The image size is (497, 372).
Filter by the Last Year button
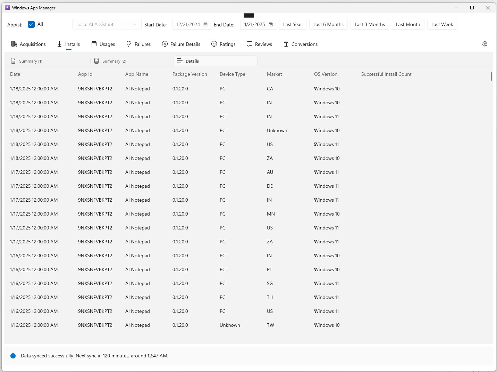(x=293, y=24)
